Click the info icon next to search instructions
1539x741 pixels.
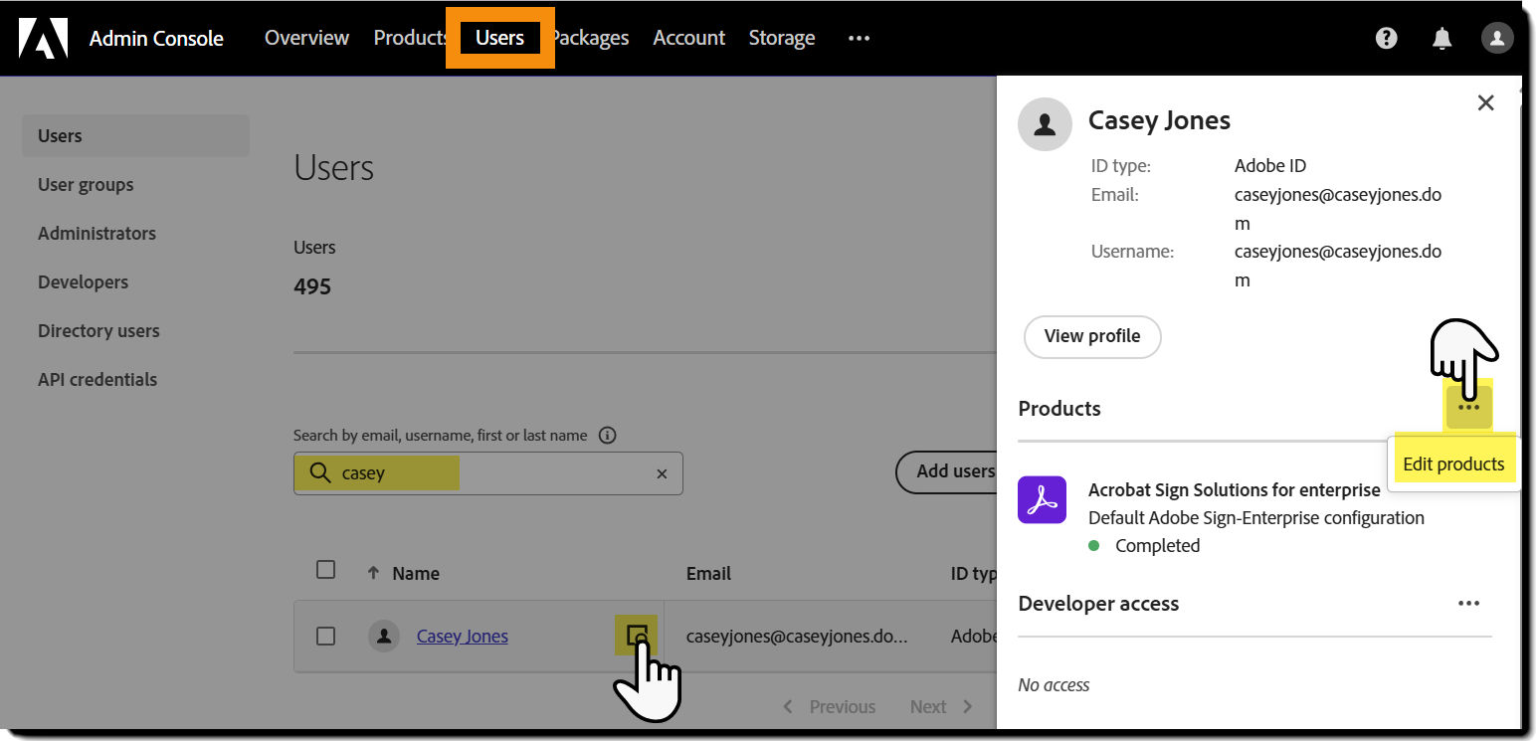pyautogui.click(x=606, y=435)
